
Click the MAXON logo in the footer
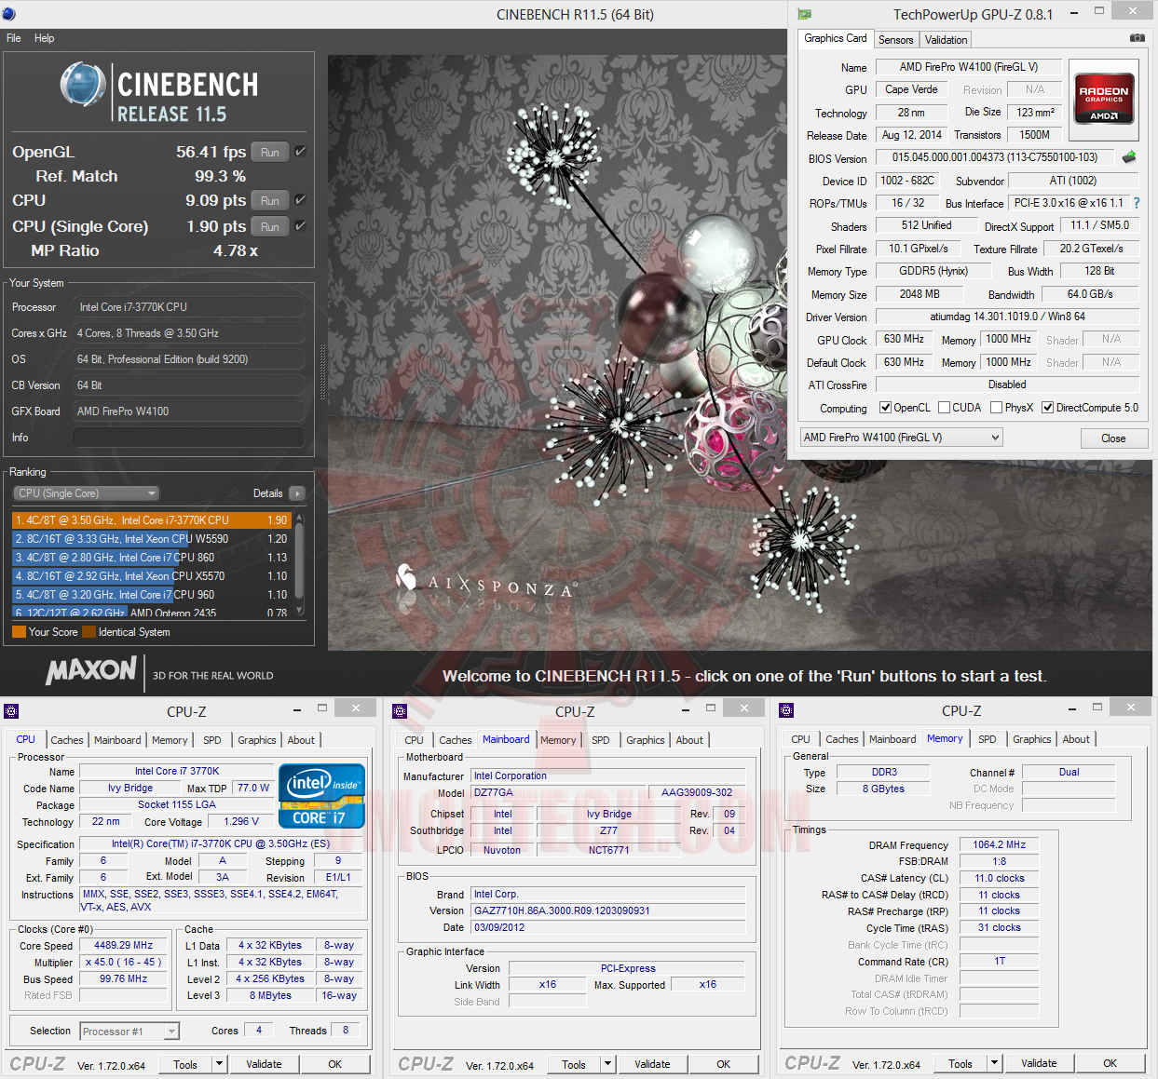(x=91, y=670)
